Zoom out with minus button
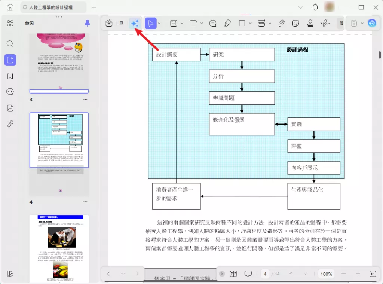The image size is (383, 284). (343, 274)
